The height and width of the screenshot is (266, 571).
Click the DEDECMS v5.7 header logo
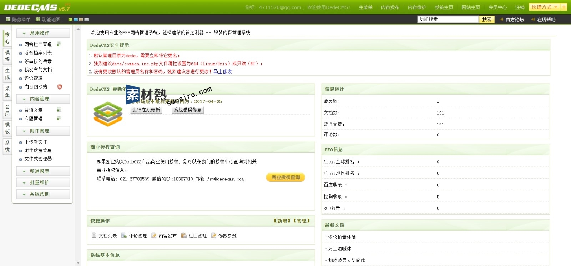pyautogui.click(x=37, y=7)
